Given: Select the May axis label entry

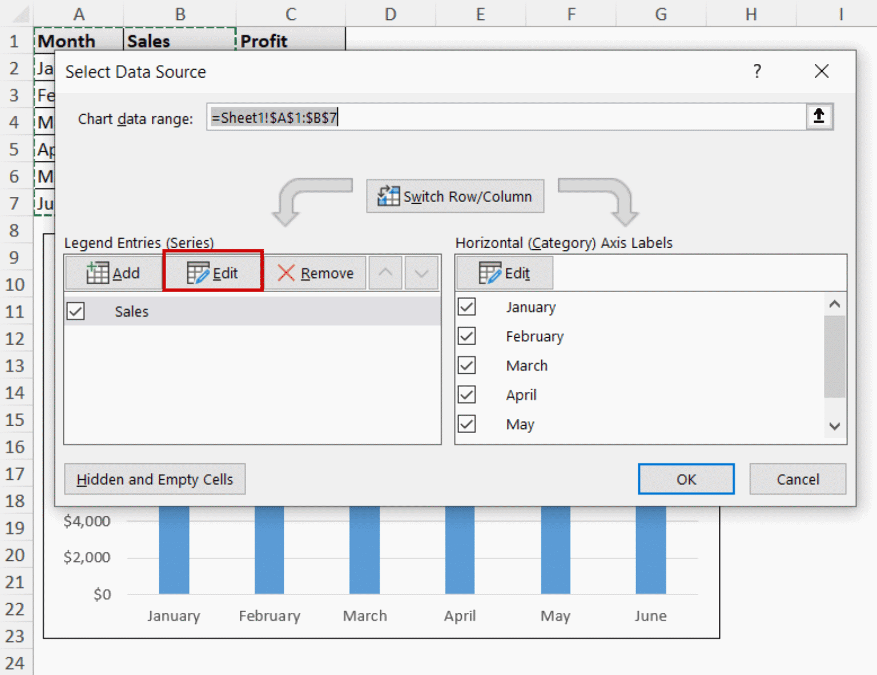Looking at the screenshot, I should tap(520, 424).
